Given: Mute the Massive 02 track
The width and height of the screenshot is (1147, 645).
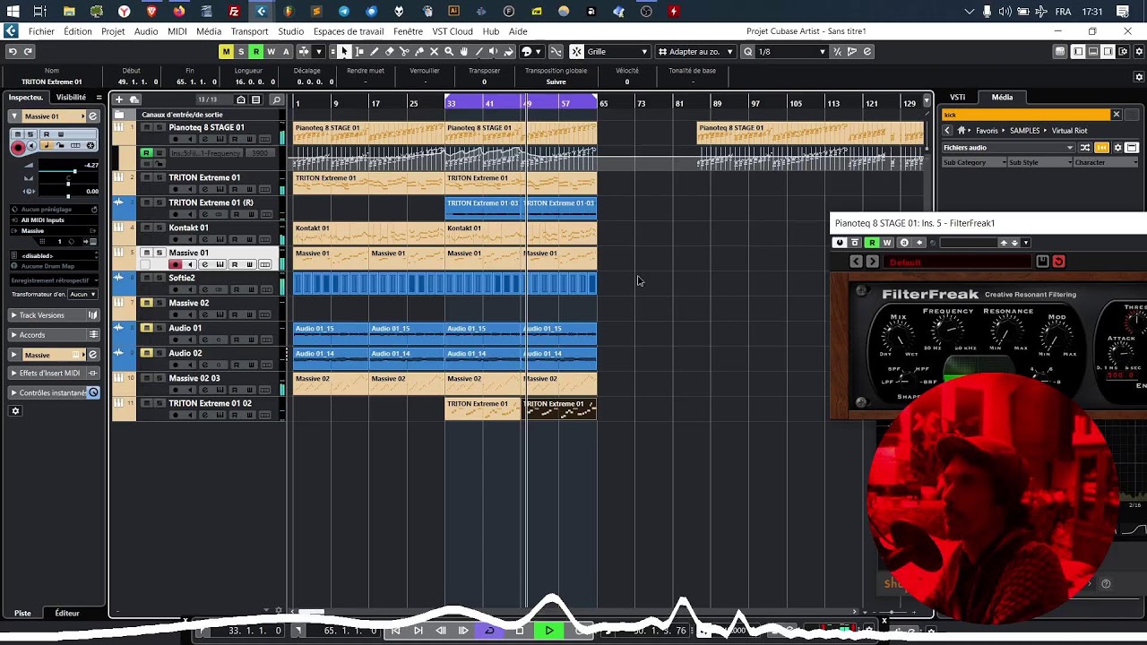Looking at the screenshot, I should (x=147, y=303).
